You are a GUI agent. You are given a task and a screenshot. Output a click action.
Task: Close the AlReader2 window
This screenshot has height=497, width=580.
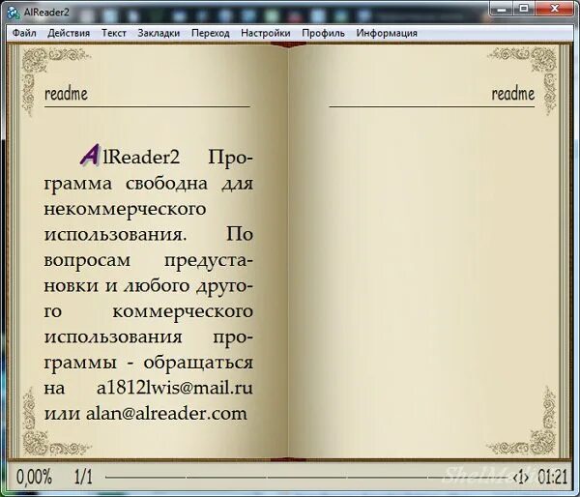554,9
